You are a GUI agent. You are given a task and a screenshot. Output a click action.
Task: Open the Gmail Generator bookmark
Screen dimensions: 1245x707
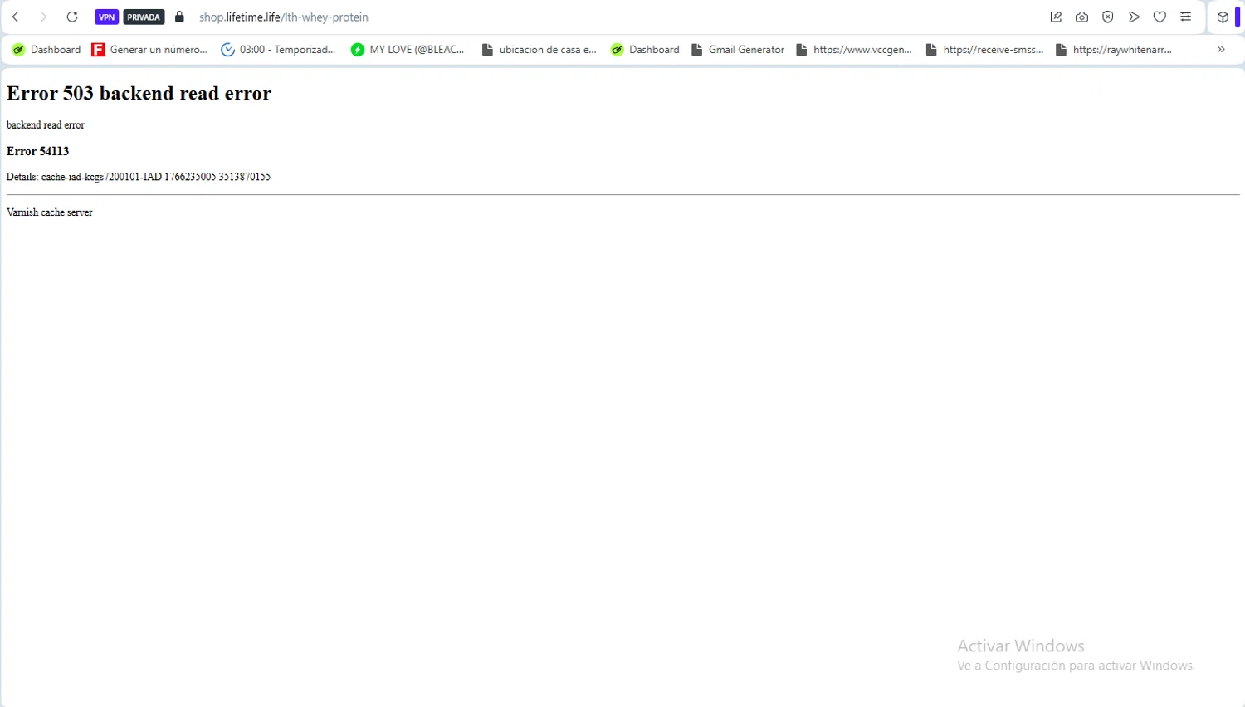[x=738, y=50]
